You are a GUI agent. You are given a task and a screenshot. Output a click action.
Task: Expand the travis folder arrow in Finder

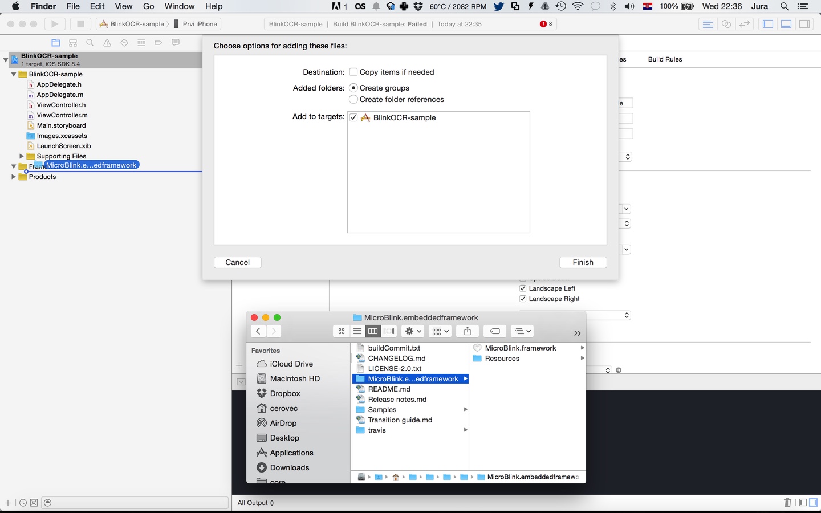(465, 430)
